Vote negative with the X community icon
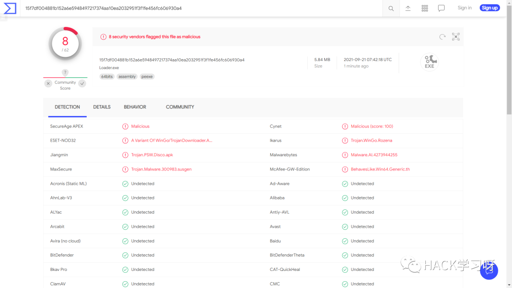 point(48,83)
